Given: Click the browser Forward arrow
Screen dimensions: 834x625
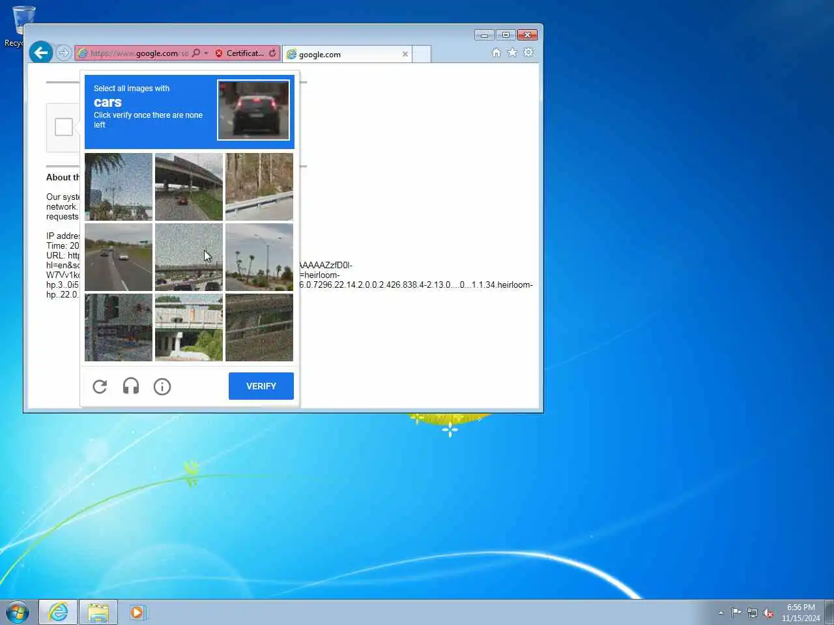Looking at the screenshot, I should click(63, 53).
